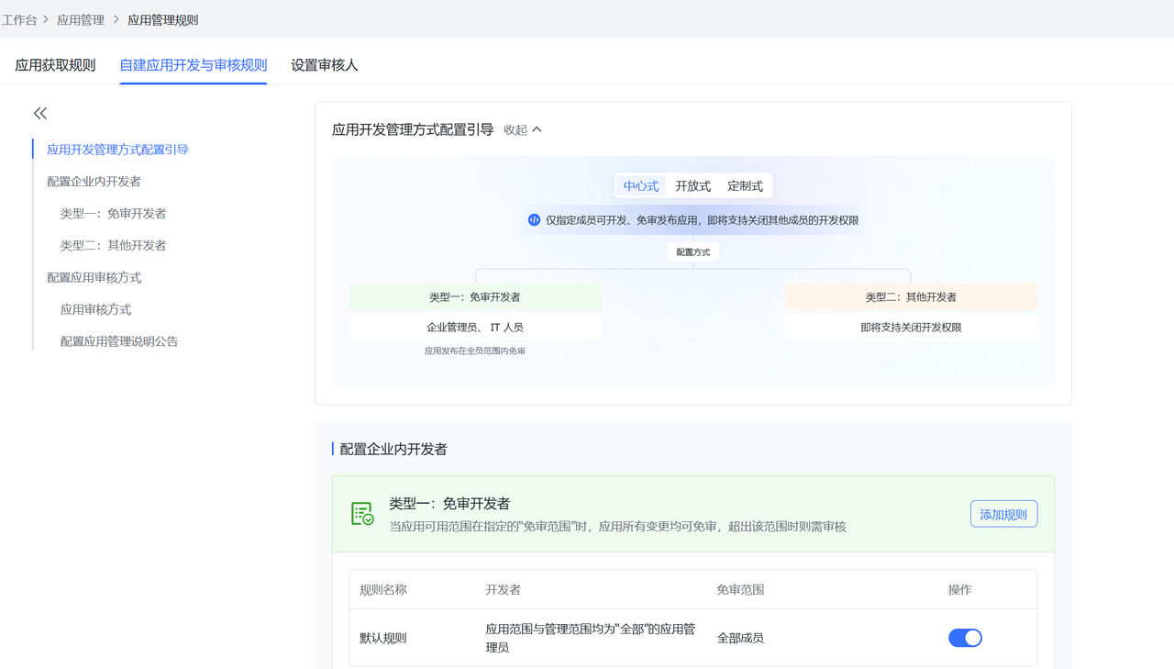
Task: Toggle the 默认规则 switch off
Action: (x=965, y=638)
